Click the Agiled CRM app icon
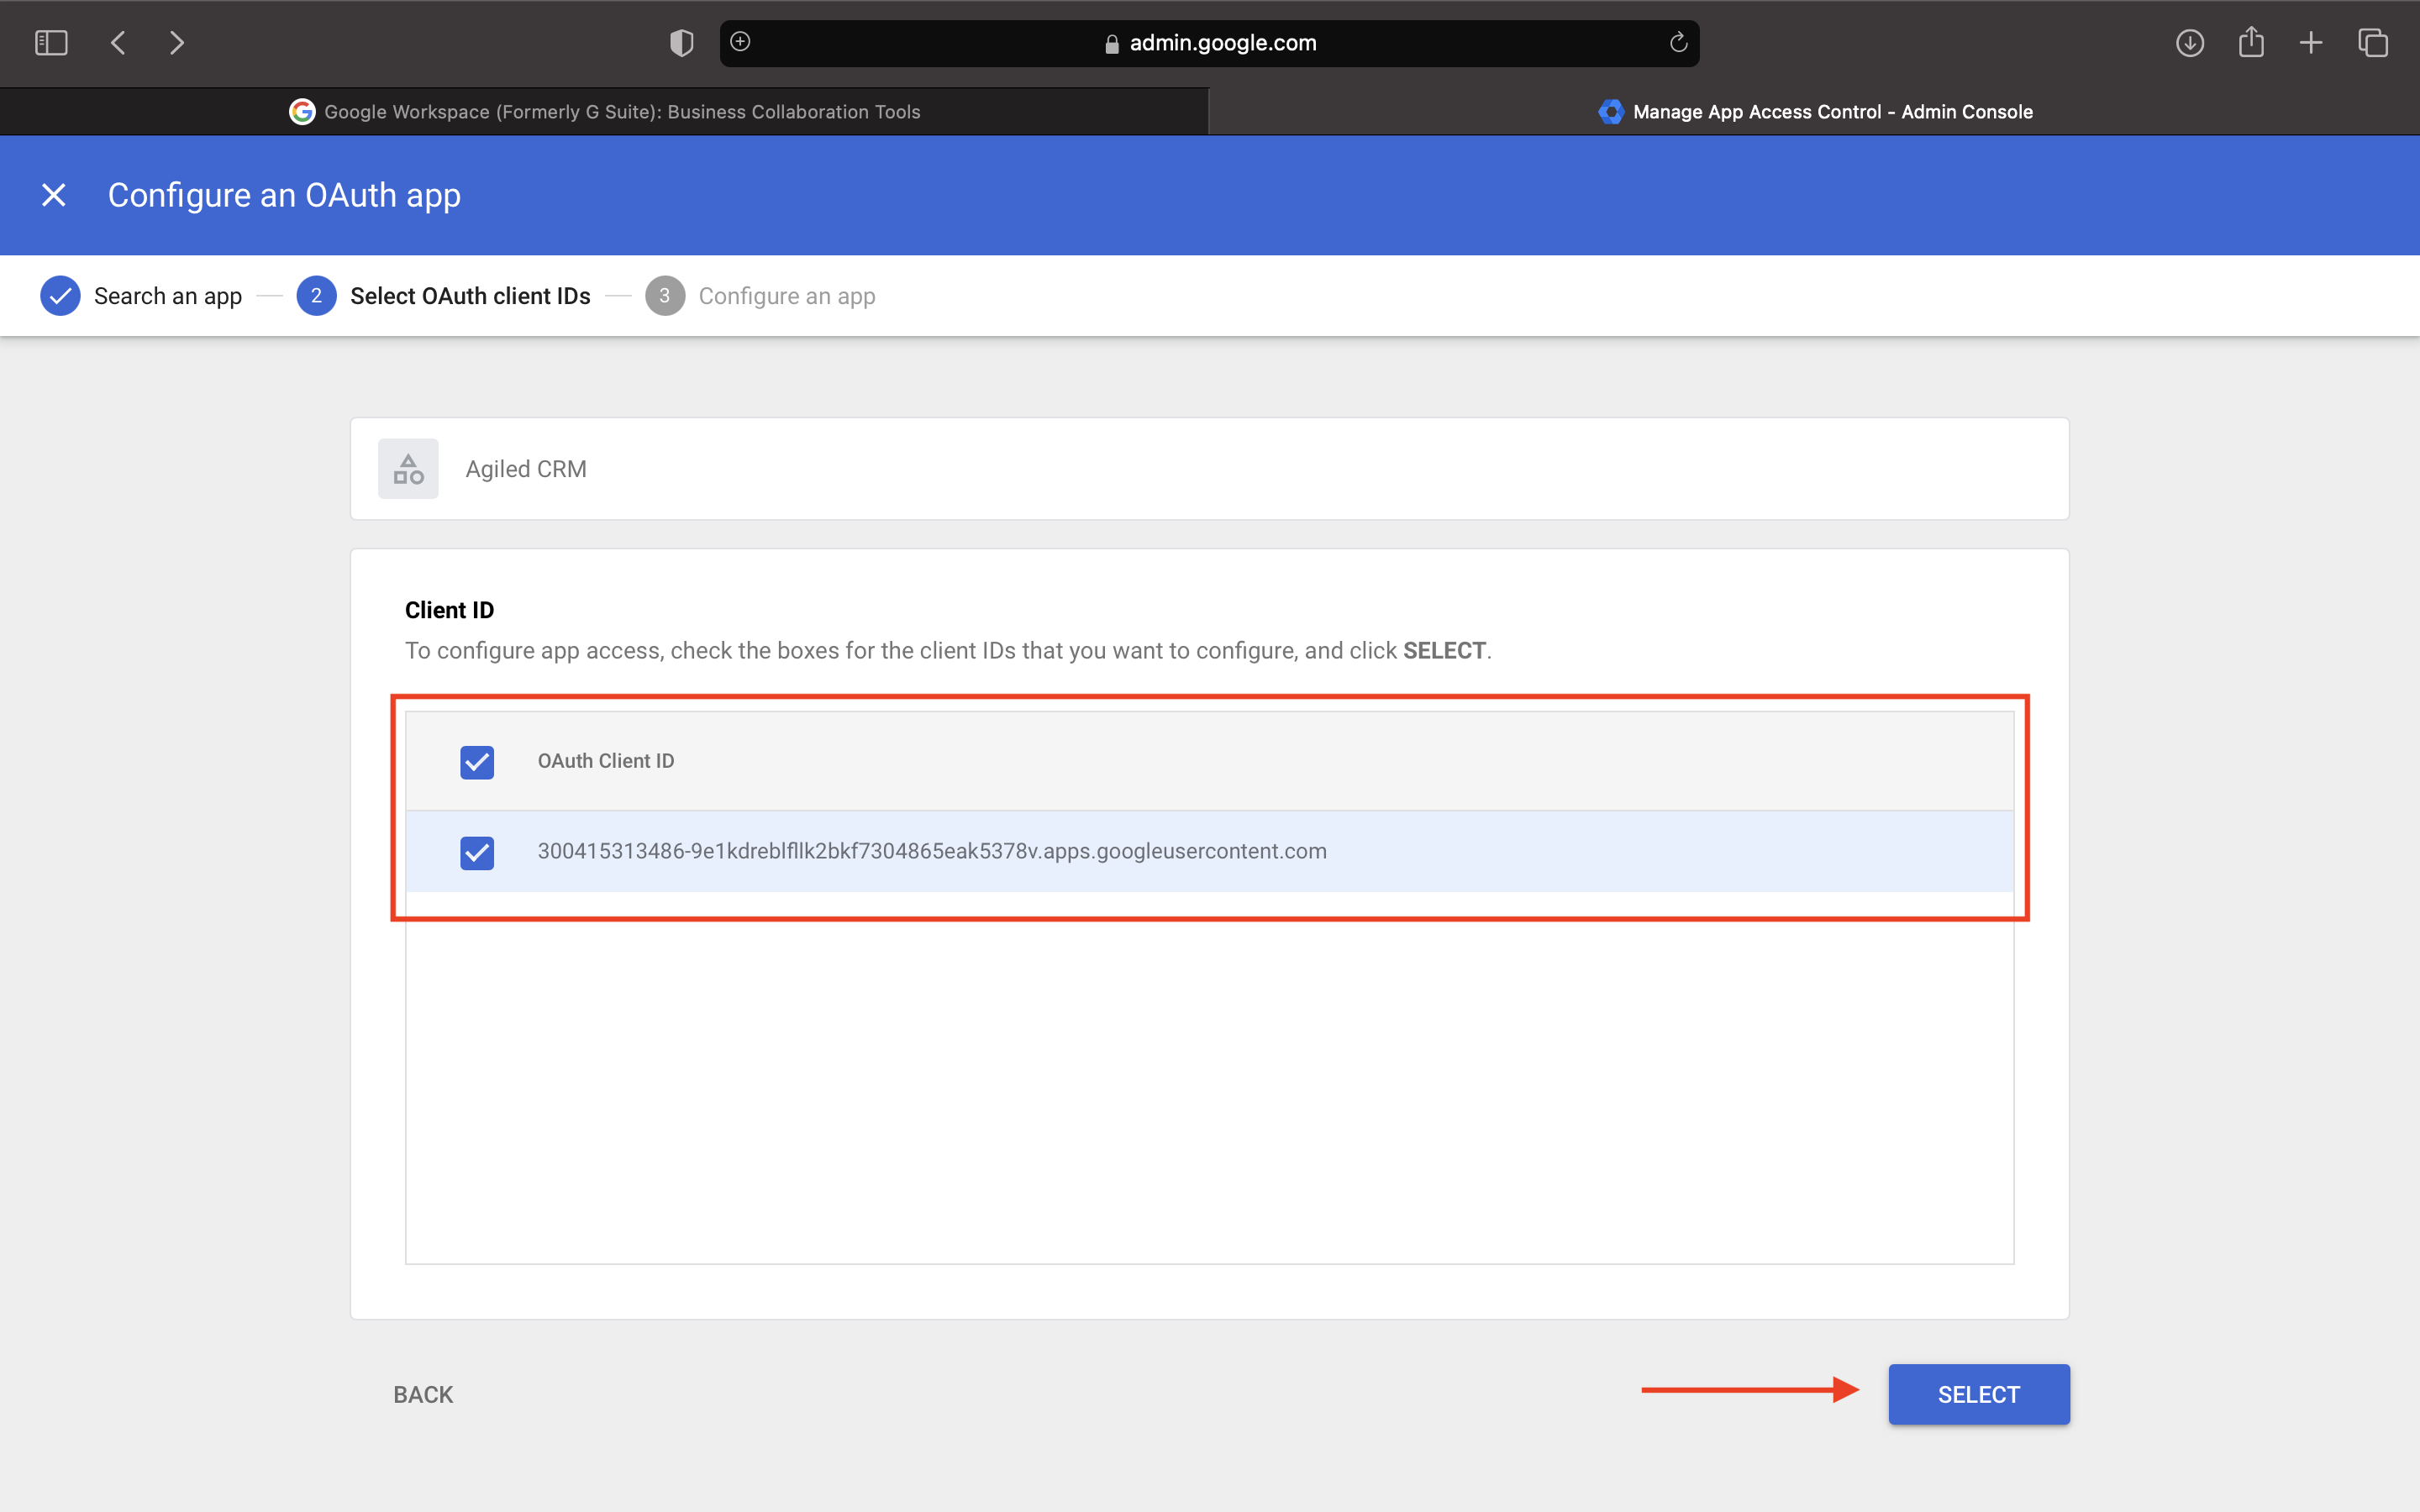Image resolution: width=2420 pixels, height=1512 pixels. coord(408,469)
